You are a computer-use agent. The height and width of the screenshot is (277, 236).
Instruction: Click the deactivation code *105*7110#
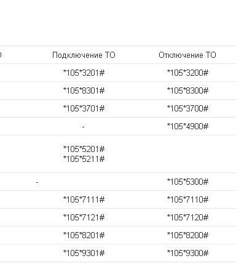click(x=187, y=199)
